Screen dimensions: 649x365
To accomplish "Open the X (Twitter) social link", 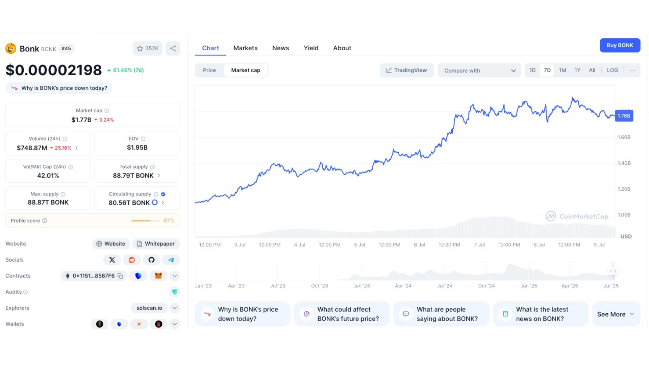I will pyautogui.click(x=112, y=260).
